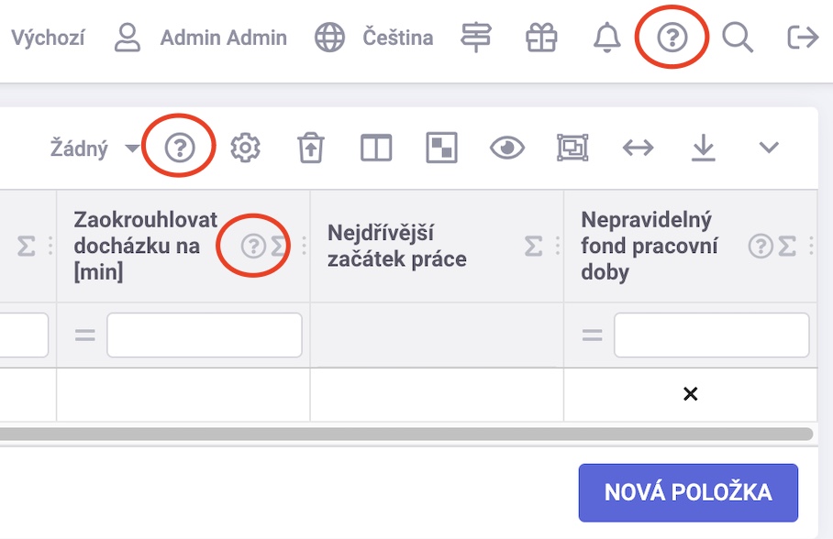Click the notification bell icon

[x=606, y=38]
